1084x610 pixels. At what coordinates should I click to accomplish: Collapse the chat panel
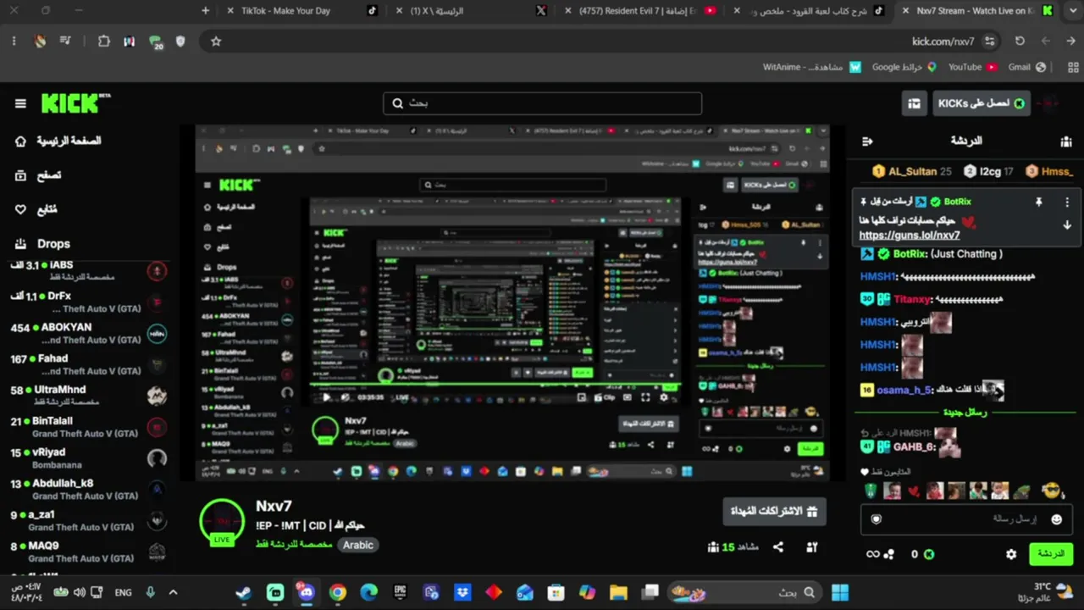[x=867, y=141]
